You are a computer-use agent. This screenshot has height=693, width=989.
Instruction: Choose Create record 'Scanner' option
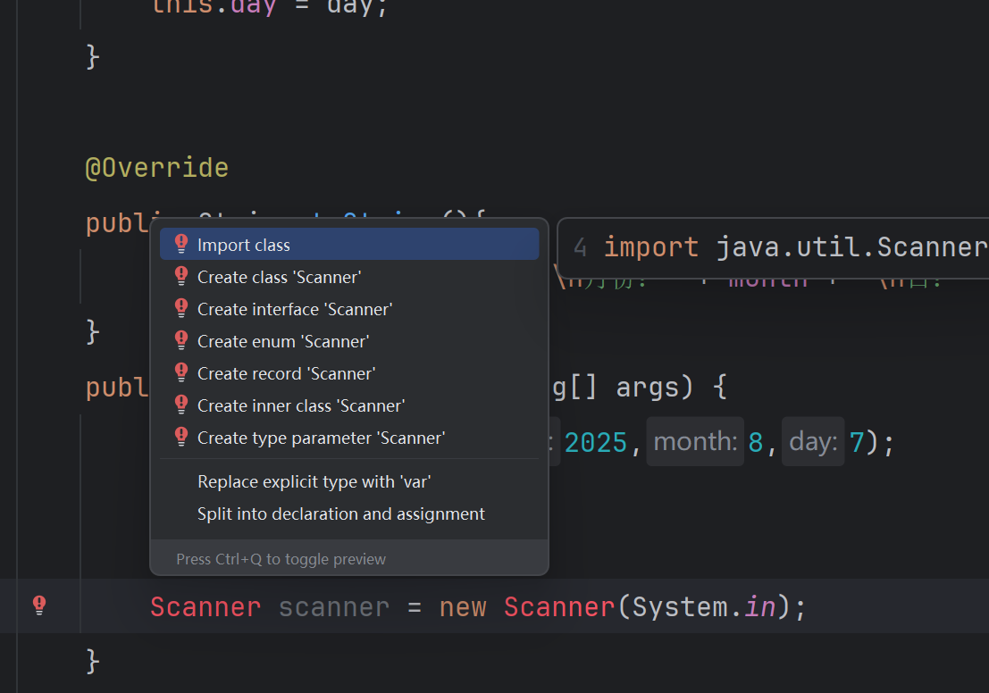pyautogui.click(x=348, y=373)
